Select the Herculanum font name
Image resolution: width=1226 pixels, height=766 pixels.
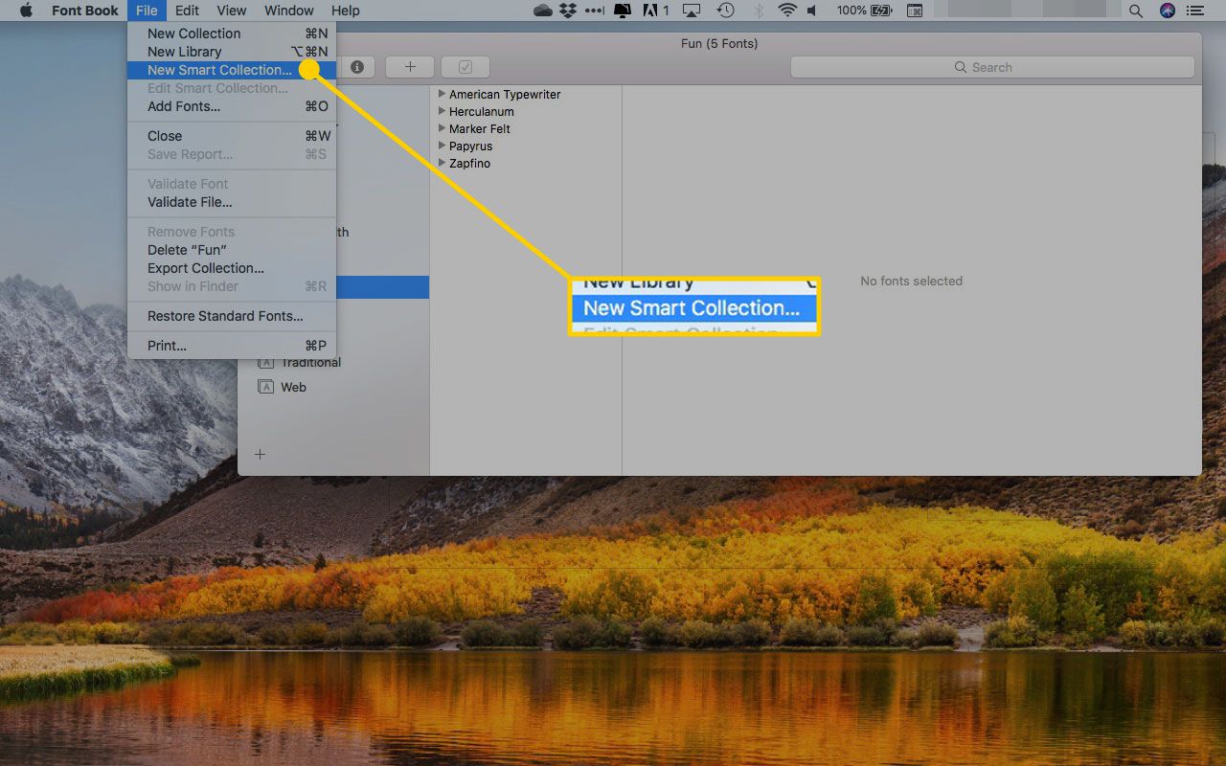tap(482, 112)
